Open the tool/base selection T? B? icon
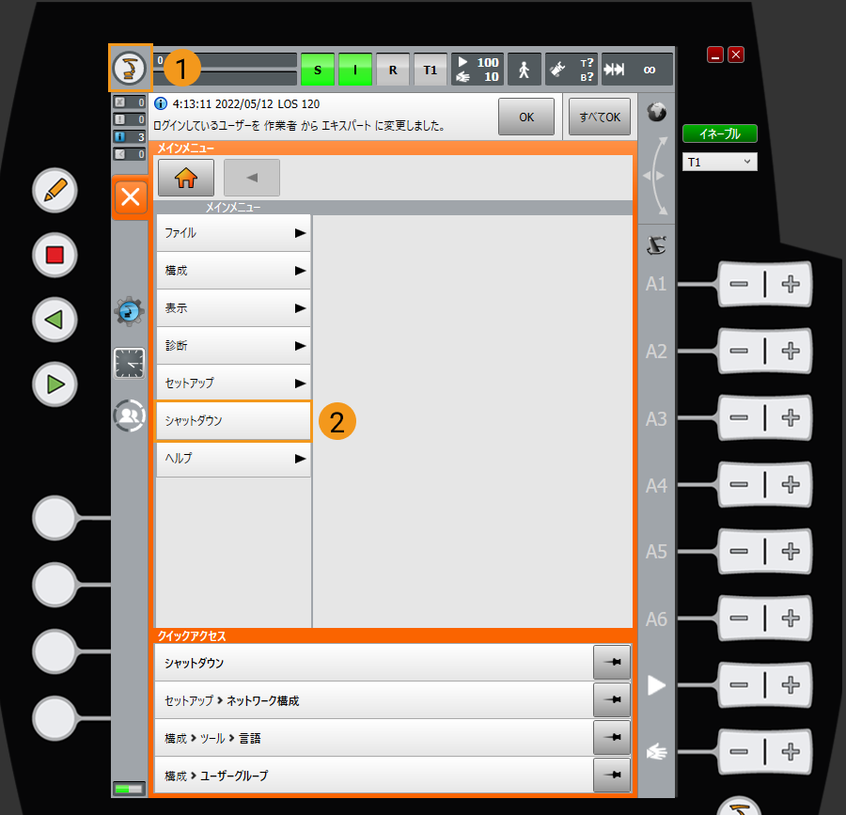The width and height of the screenshot is (846, 815). [572, 70]
